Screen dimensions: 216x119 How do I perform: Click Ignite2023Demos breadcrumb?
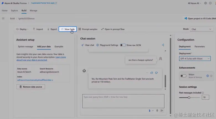[x=27, y=19]
